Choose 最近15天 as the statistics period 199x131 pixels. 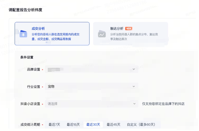(73, 124)
